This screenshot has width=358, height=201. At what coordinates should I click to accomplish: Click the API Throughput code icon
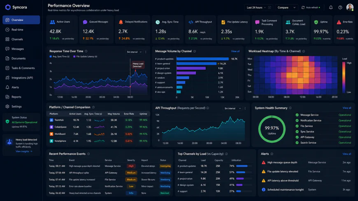[191, 22]
